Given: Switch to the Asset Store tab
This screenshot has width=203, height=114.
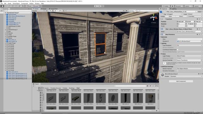Looking at the screenshot, I should [x=53, y=9].
